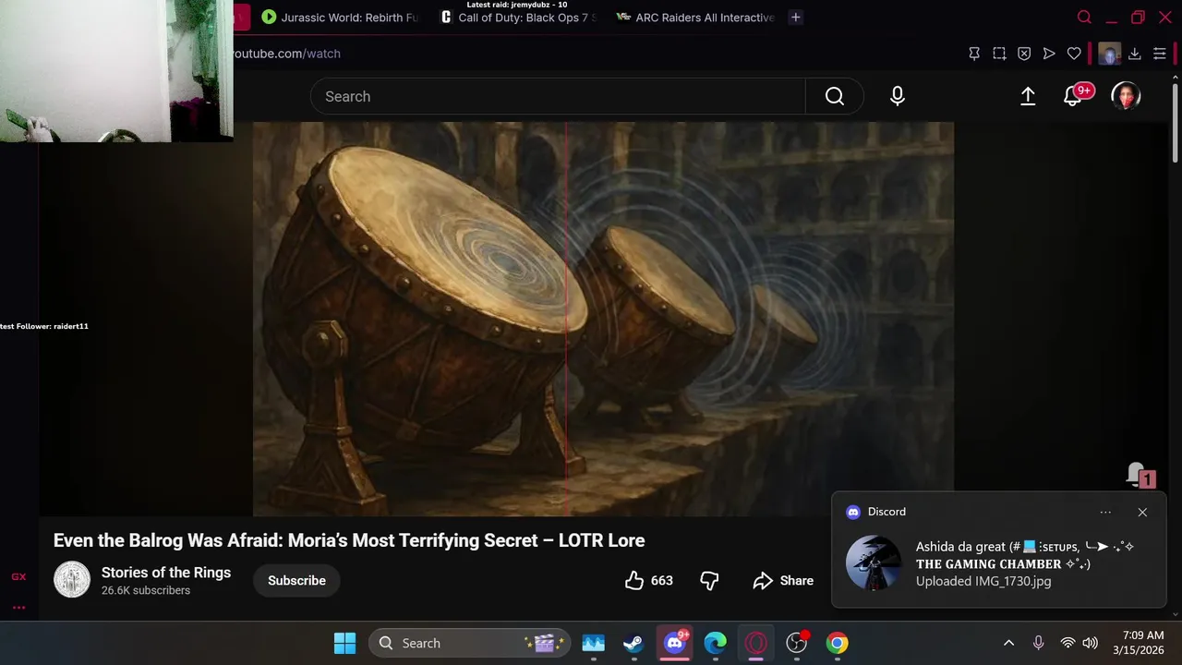The height and width of the screenshot is (665, 1182).
Task: Click the system tray microphone icon
Action: pyautogui.click(x=1038, y=643)
